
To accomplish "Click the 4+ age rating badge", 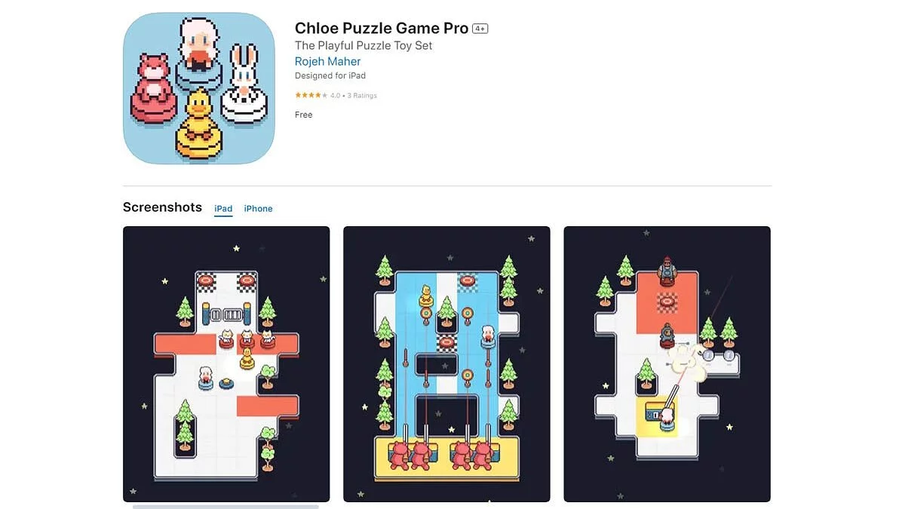I will click(x=480, y=29).
